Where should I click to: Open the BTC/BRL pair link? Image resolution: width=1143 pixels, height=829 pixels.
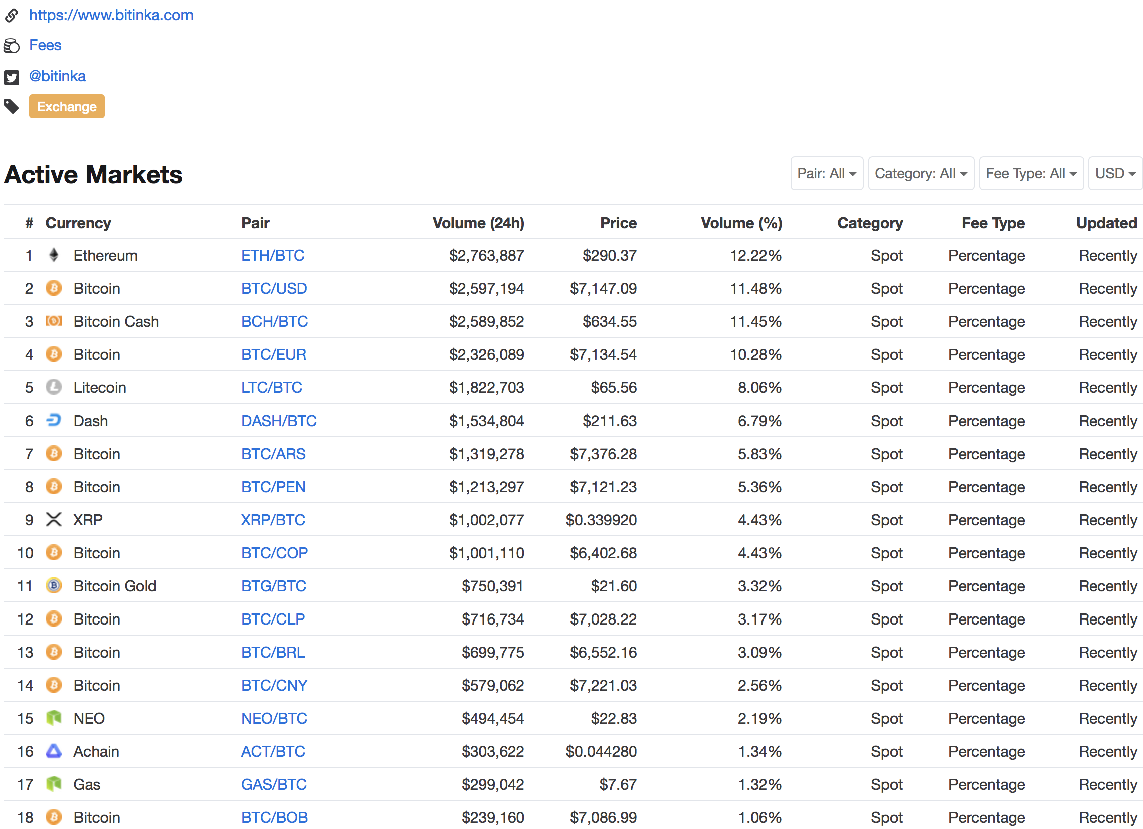(x=273, y=653)
